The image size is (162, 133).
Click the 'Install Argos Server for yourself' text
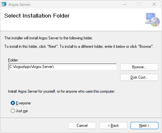point(62,91)
